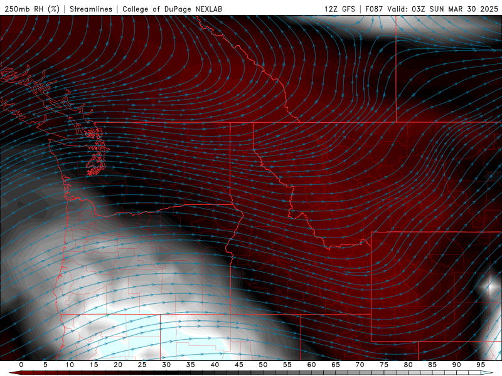
Task: Select the "F087" forecast hour text
Action: (x=374, y=9)
